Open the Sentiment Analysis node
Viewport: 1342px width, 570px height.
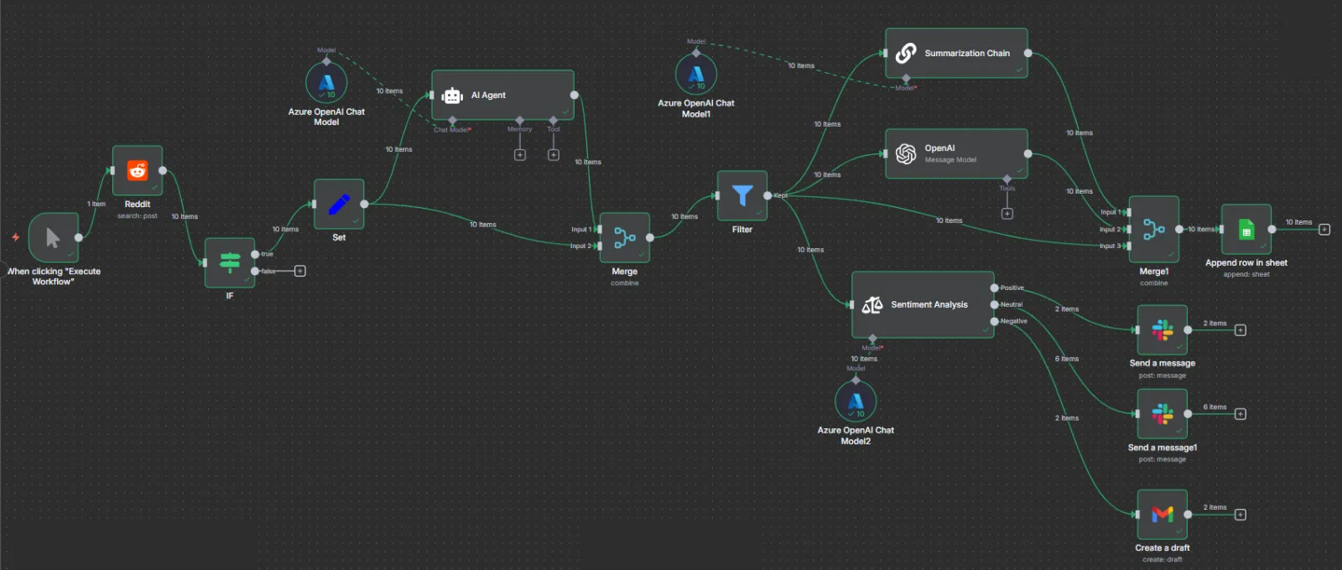click(923, 304)
